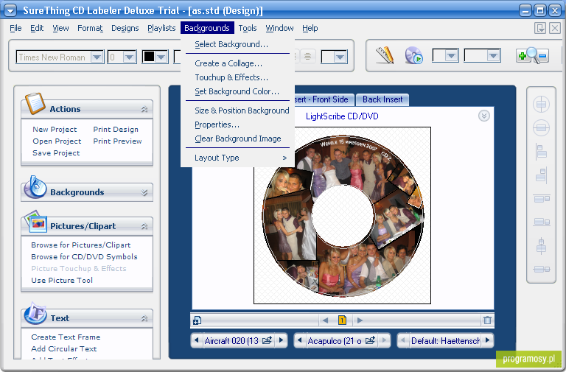Screen dimensions: 566x372
Task: Open the black text color dropdown
Action: 161,57
